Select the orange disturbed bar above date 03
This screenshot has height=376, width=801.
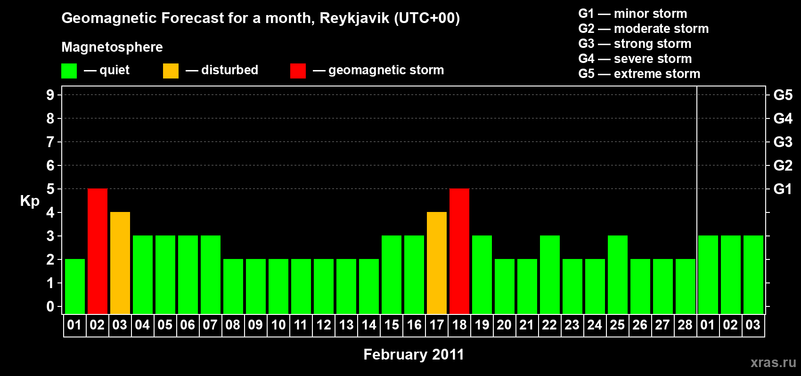pos(120,263)
